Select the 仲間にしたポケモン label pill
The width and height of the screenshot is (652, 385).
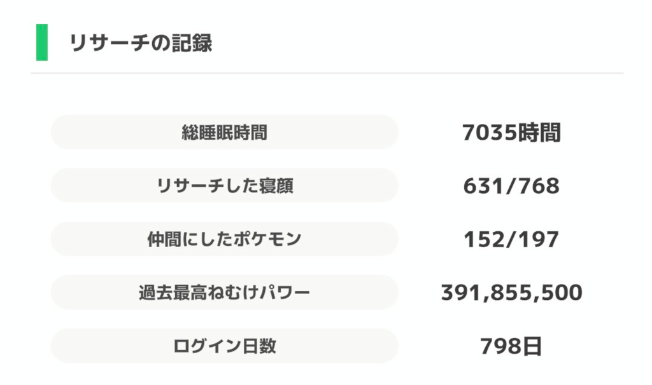coord(224,239)
